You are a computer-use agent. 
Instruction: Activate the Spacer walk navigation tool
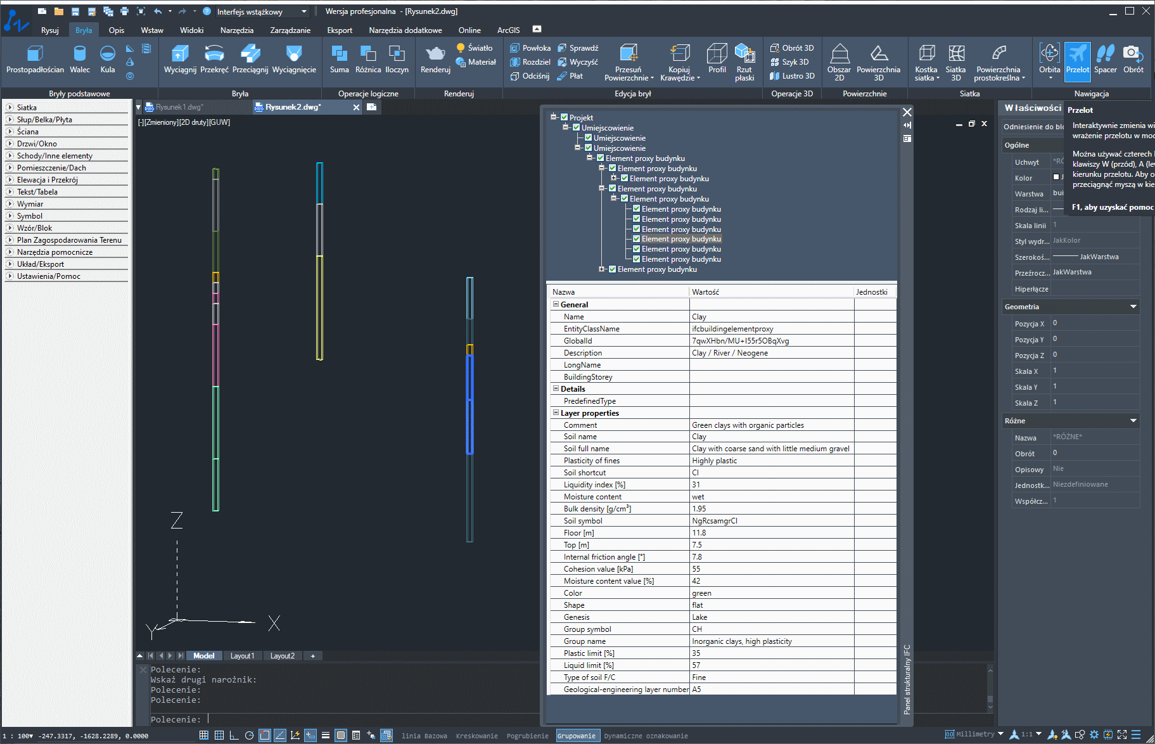(x=1106, y=60)
